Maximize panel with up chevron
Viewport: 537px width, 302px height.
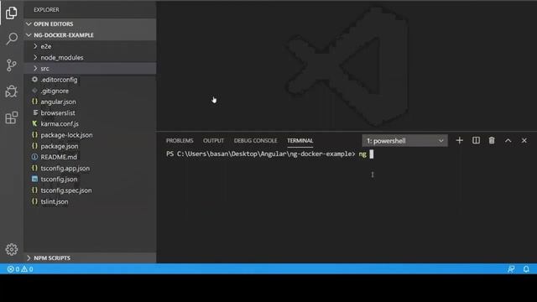[508, 141]
